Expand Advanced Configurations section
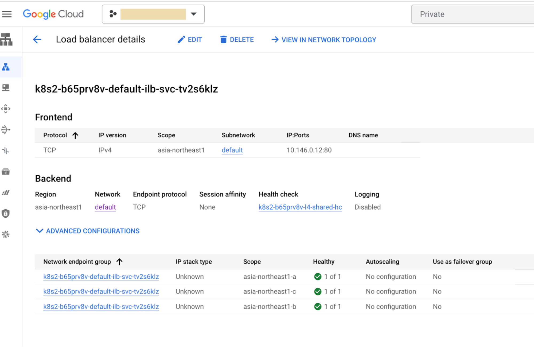Screen dimensions: 534x347 88,231
